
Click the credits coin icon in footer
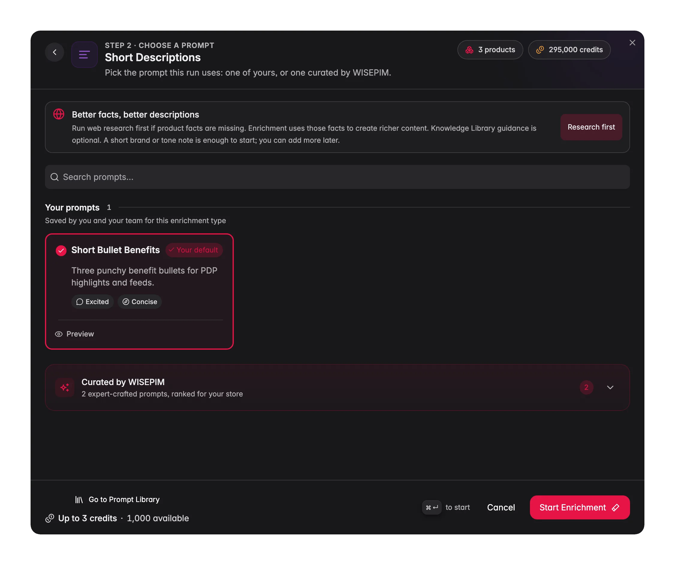point(50,518)
